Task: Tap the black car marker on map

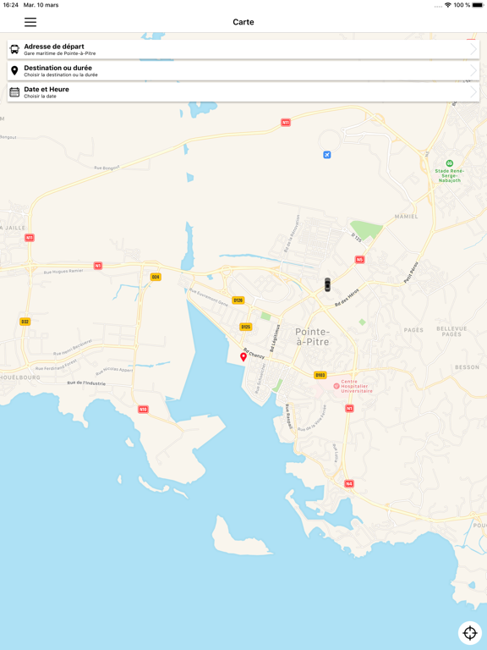Action: coord(327,284)
